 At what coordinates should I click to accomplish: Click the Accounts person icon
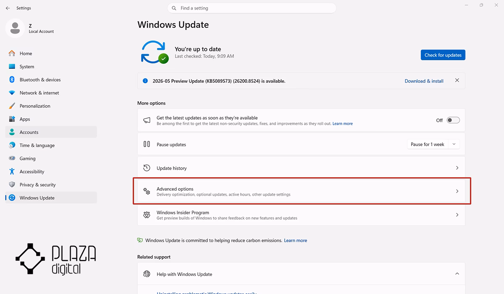pos(12,132)
